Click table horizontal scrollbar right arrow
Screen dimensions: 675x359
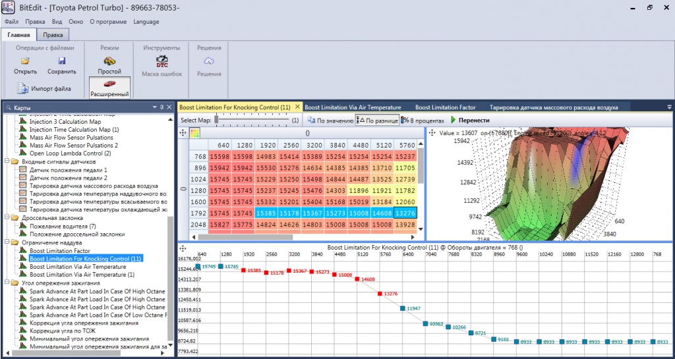click(x=413, y=237)
